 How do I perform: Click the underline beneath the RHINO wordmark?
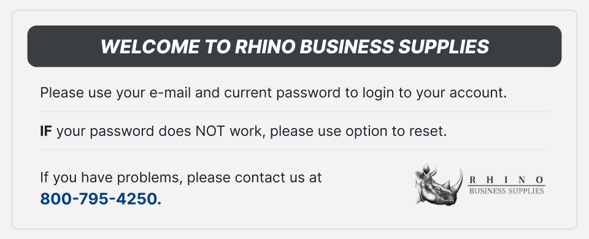tap(506, 185)
